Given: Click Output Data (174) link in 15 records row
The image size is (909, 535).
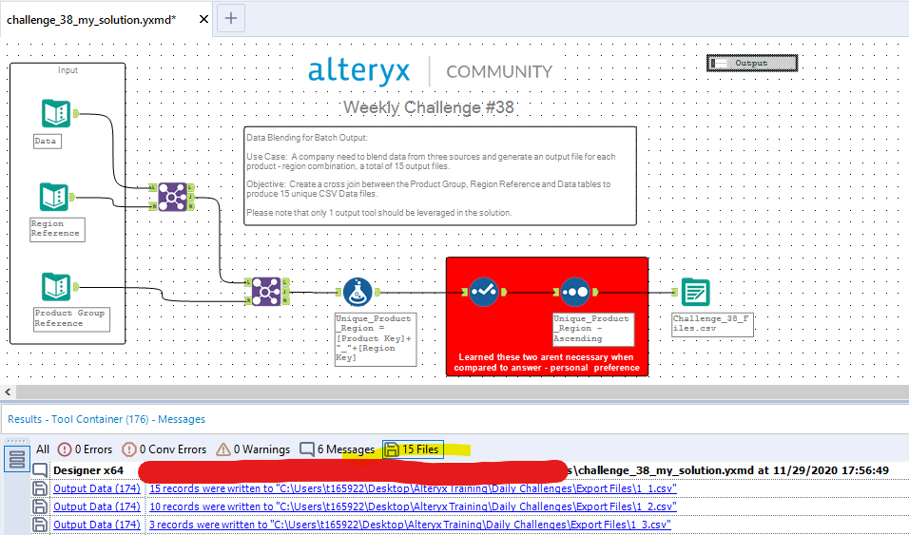Looking at the screenshot, I should click(97, 488).
